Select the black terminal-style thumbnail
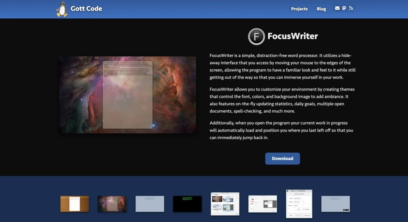Image resolution: width=408 pixels, height=222 pixels. point(187,204)
